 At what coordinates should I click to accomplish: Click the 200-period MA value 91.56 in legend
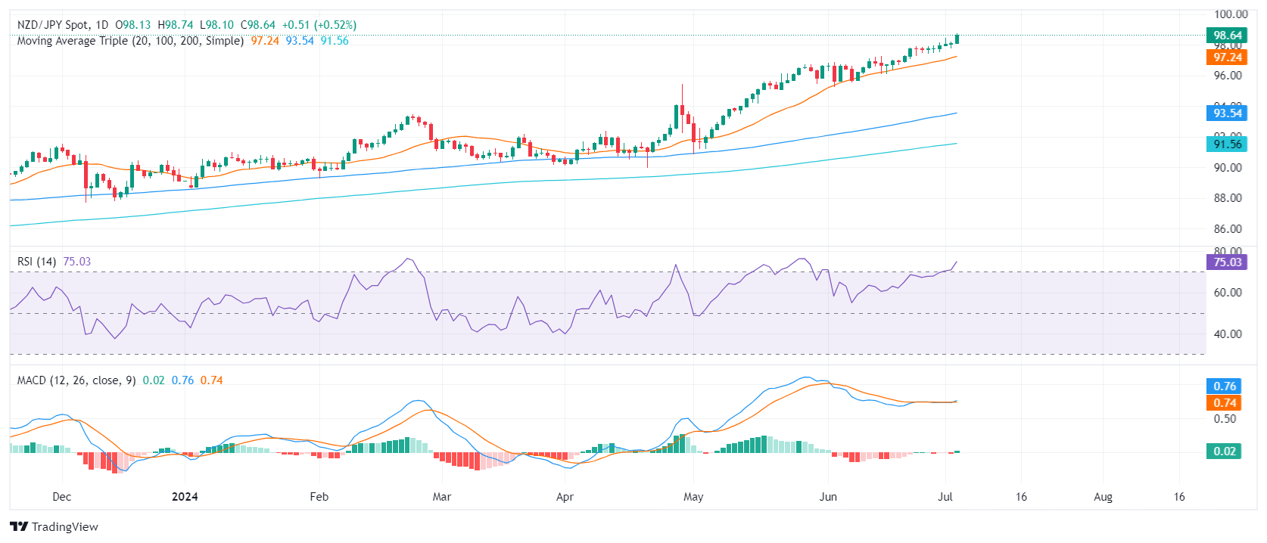[335, 41]
